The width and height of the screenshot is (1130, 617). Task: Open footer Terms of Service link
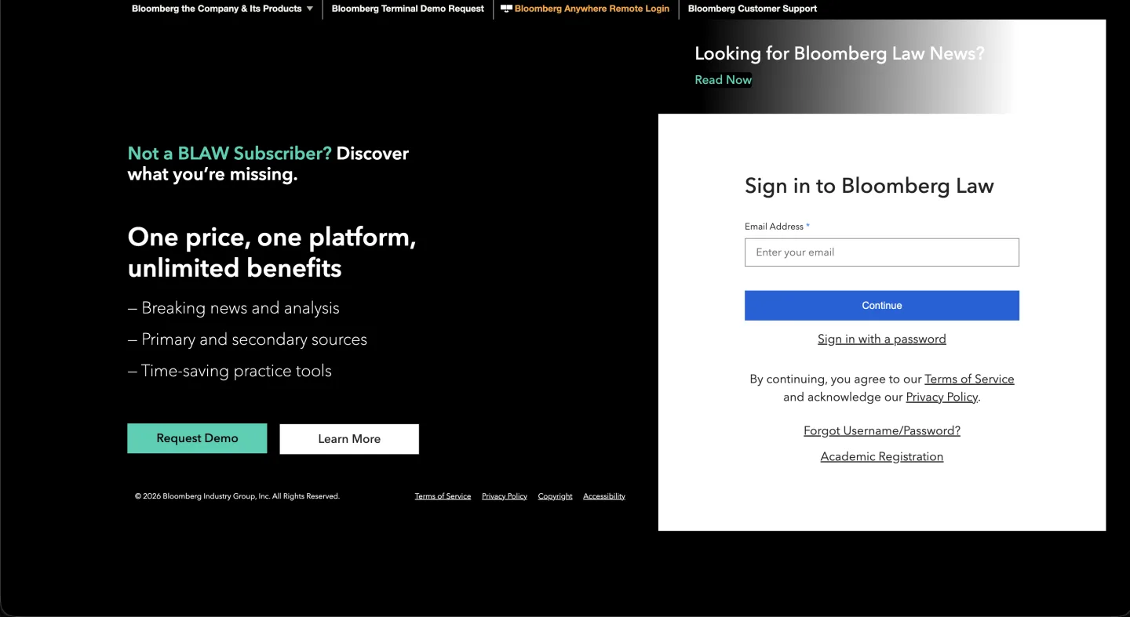click(443, 496)
